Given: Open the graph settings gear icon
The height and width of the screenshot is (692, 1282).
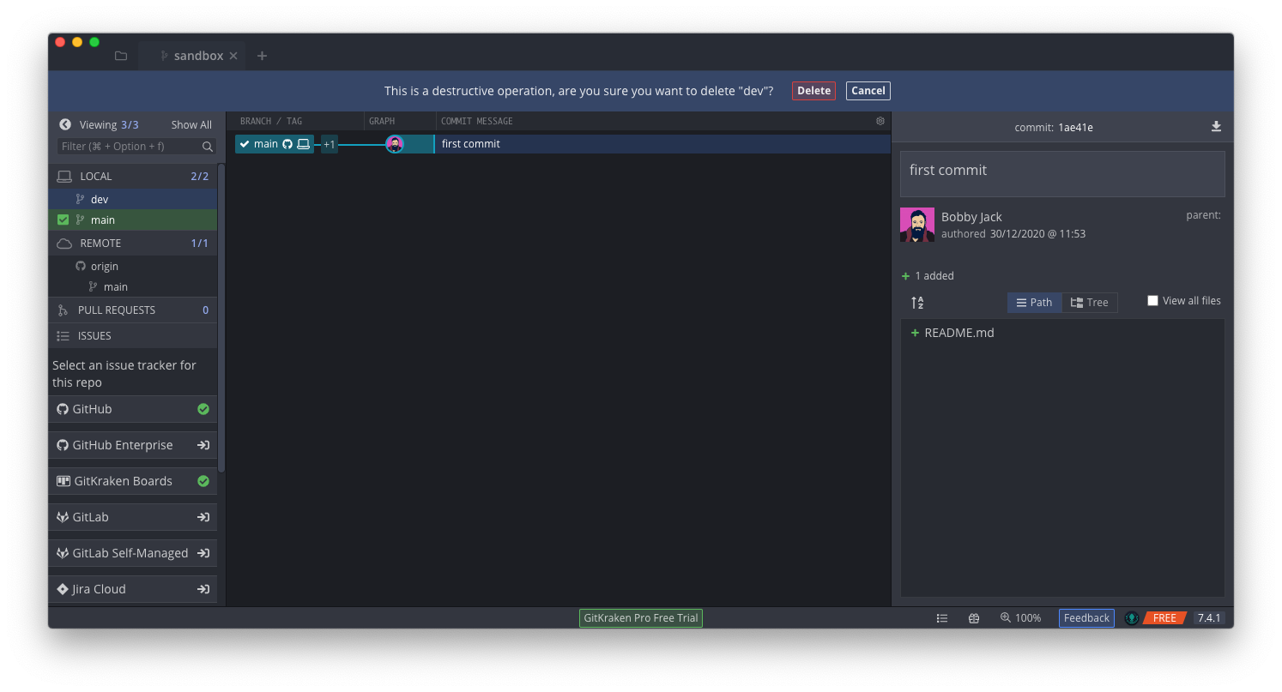Looking at the screenshot, I should [880, 121].
